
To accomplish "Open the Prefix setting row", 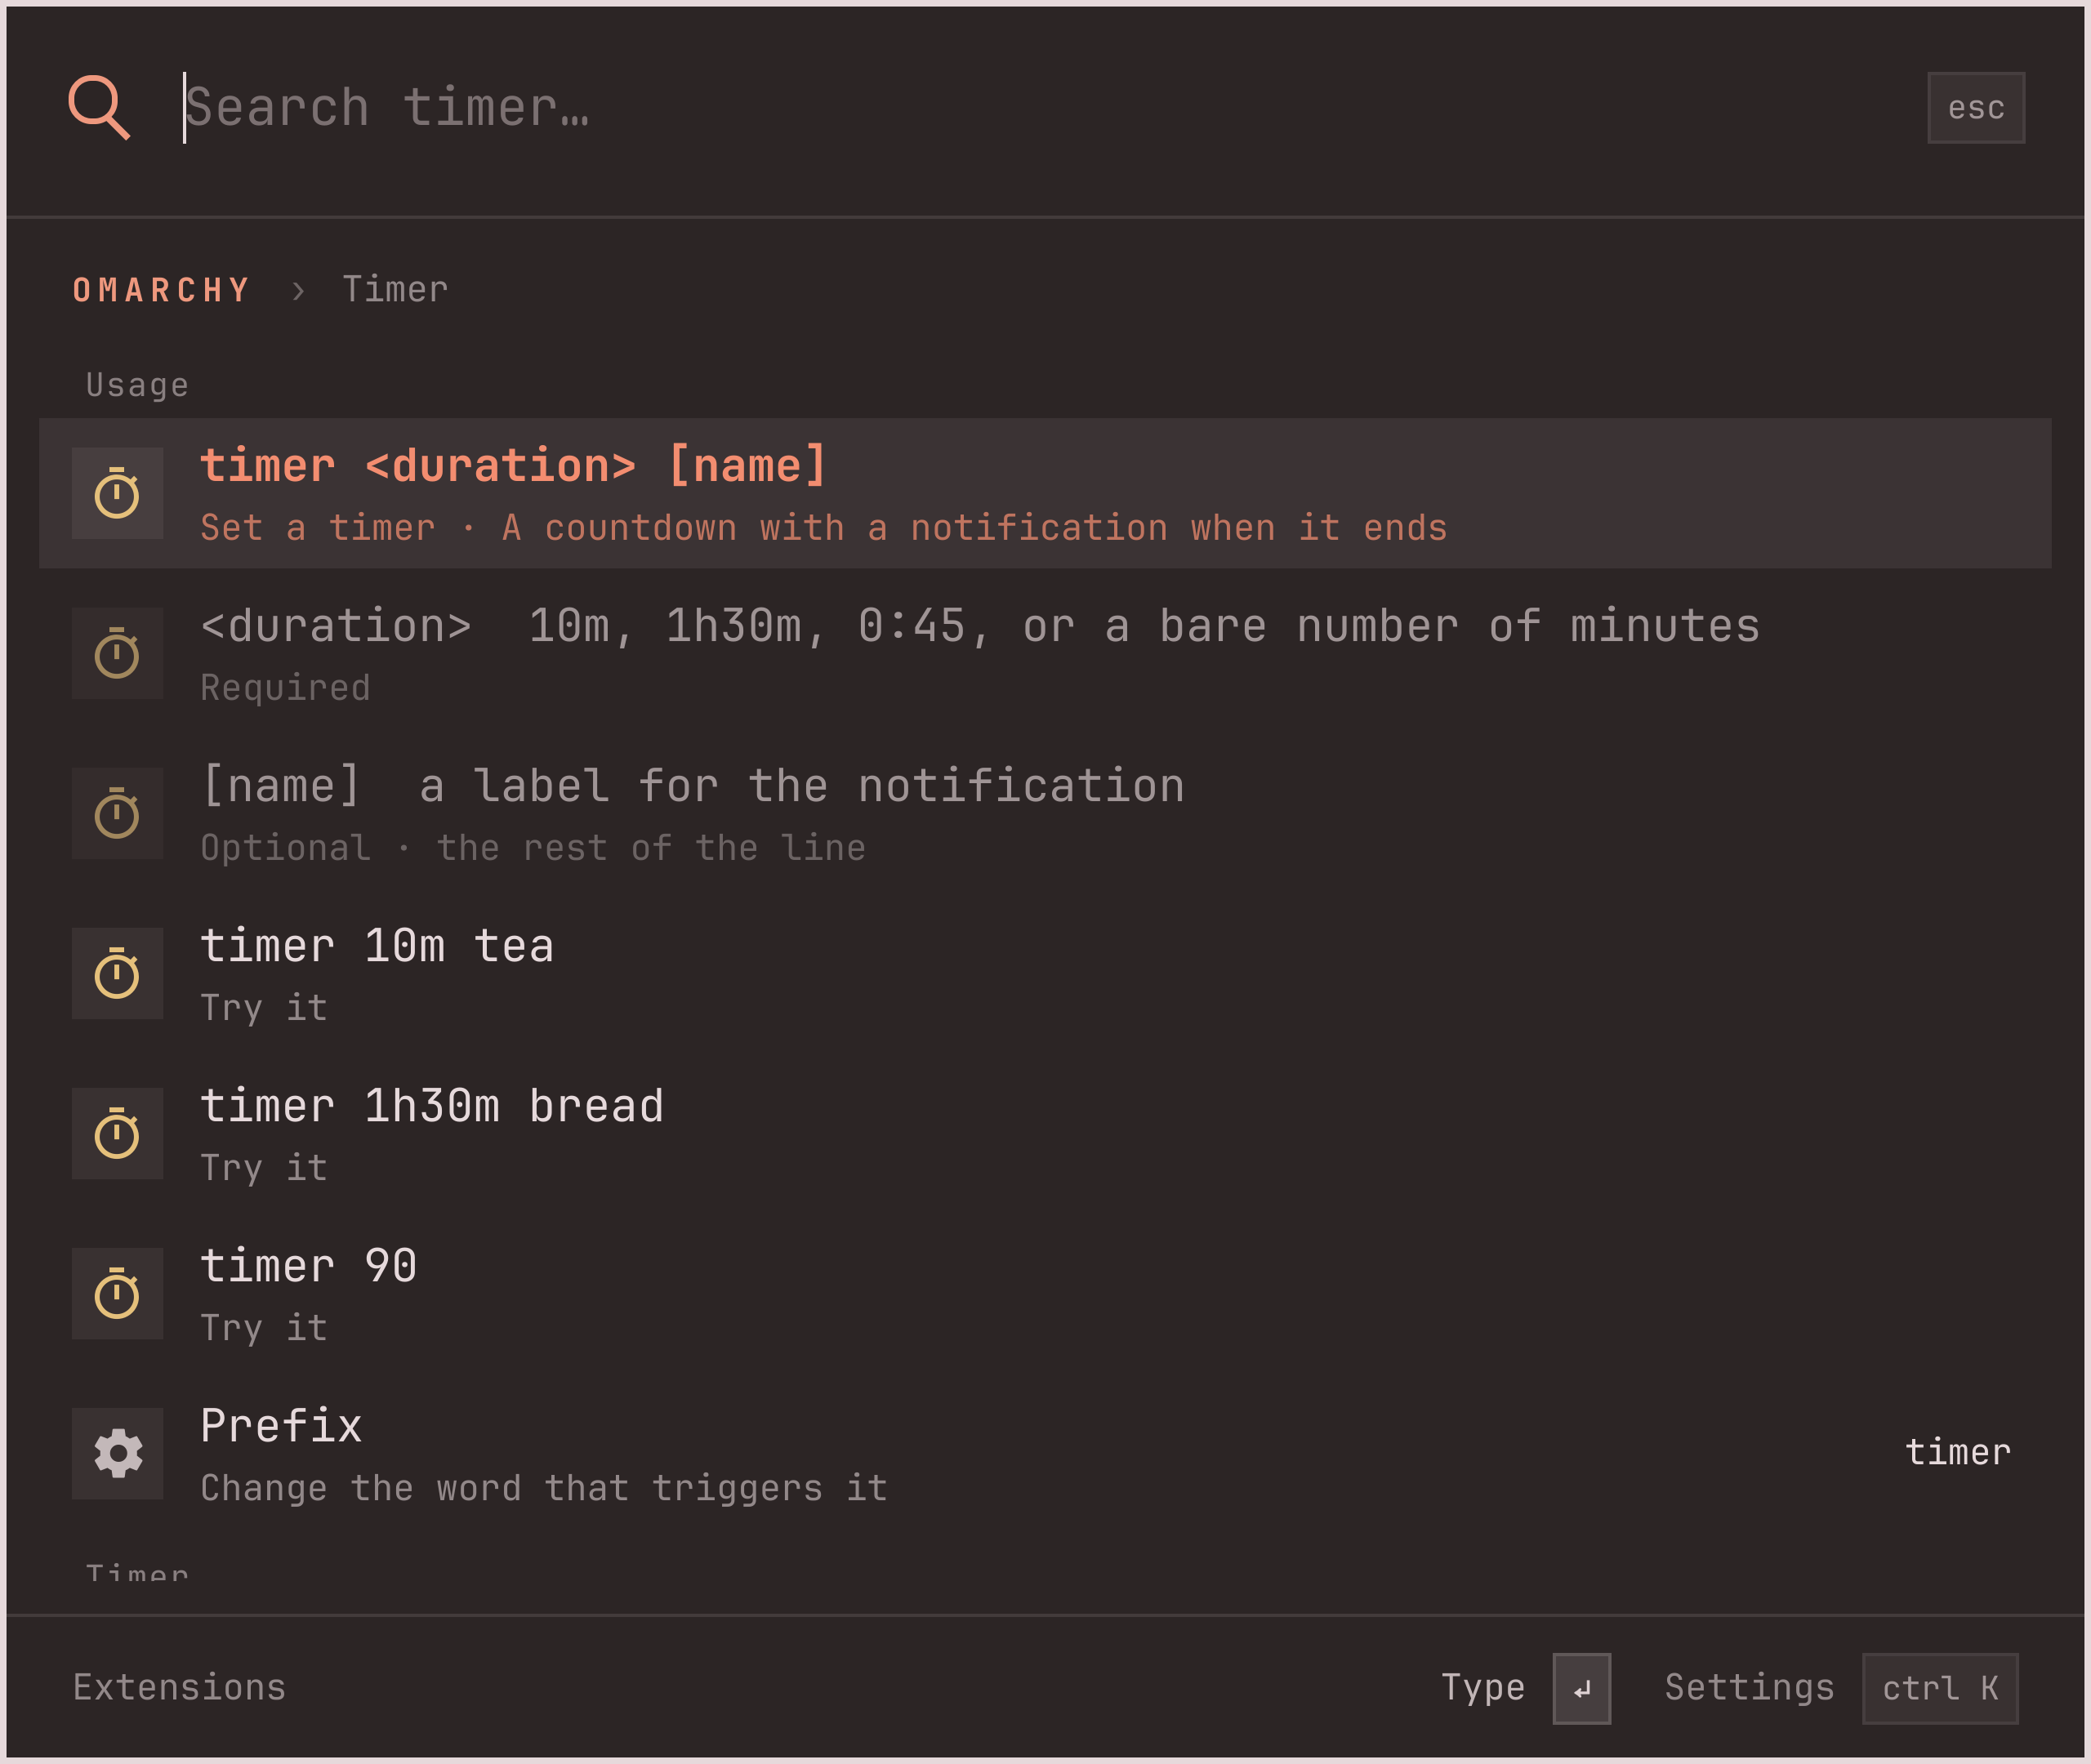I will point(1045,1453).
